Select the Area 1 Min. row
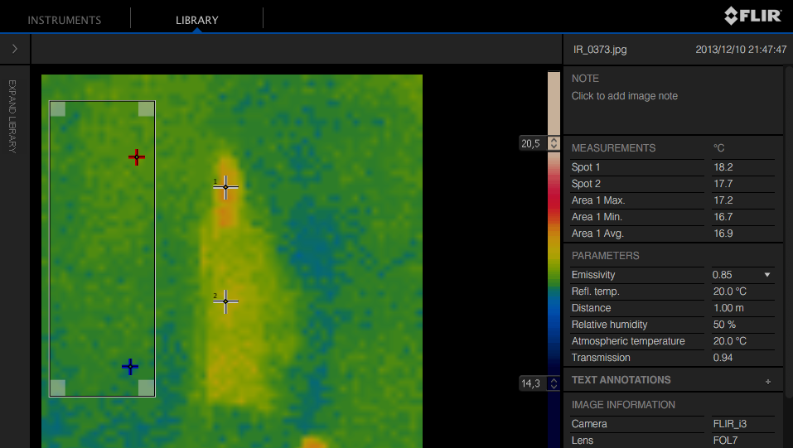The width and height of the screenshot is (793, 448). pyautogui.click(x=673, y=217)
